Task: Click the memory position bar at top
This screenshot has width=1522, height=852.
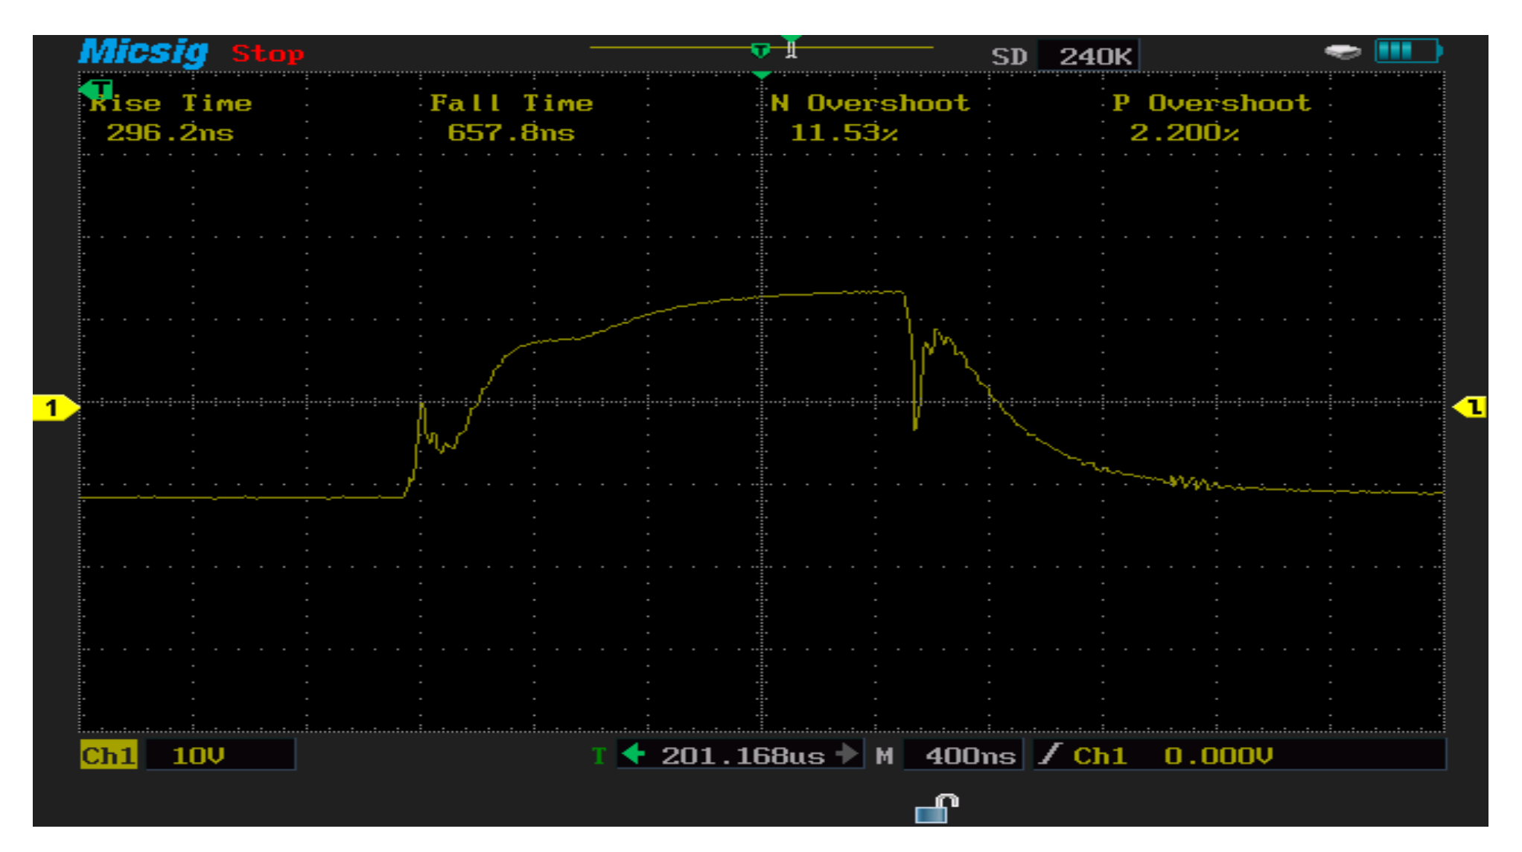Action: click(x=761, y=48)
